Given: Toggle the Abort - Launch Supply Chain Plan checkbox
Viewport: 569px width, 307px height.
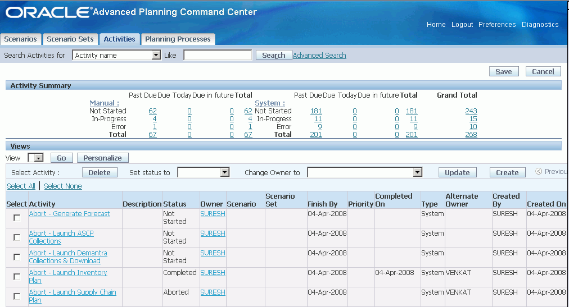Looking at the screenshot, I should pyautogui.click(x=17, y=296).
